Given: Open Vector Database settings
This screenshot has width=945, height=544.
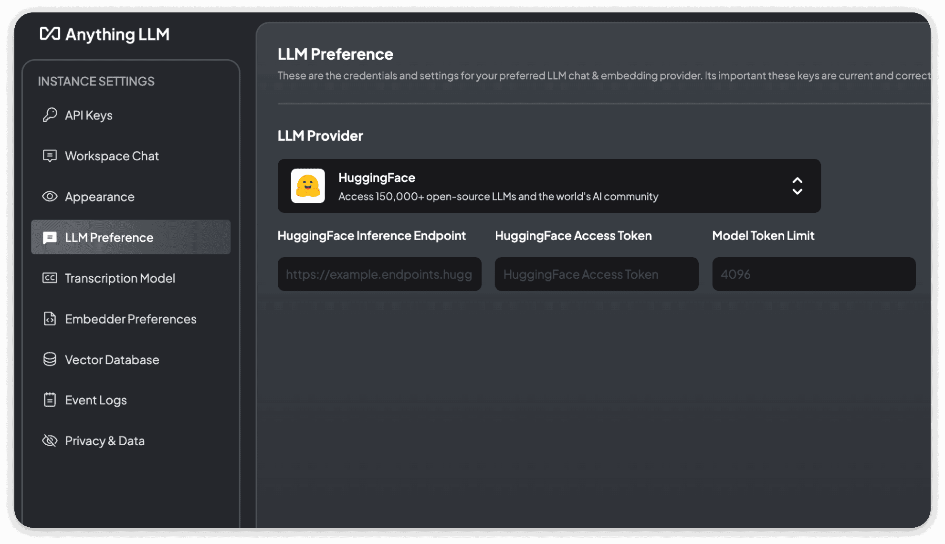Looking at the screenshot, I should point(131,359).
